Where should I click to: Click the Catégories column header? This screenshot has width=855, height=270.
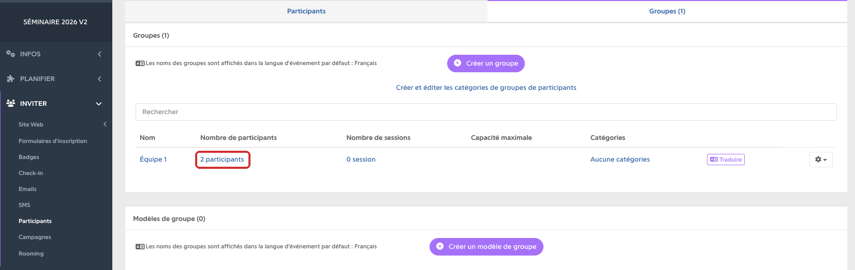click(x=608, y=138)
